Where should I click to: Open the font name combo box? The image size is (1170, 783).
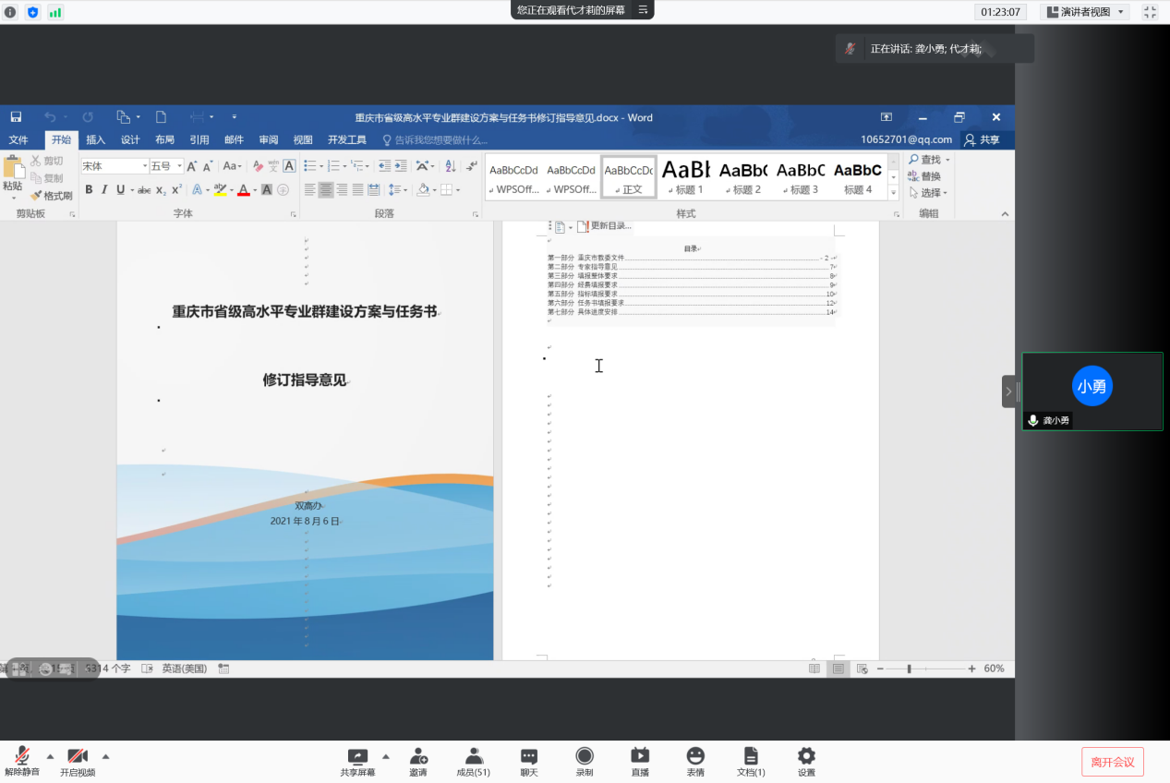[114, 166]
